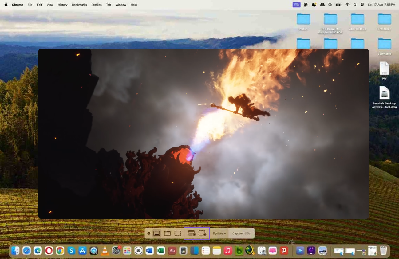Open the Window menu

pyautogui.click(x=121, y=5)
